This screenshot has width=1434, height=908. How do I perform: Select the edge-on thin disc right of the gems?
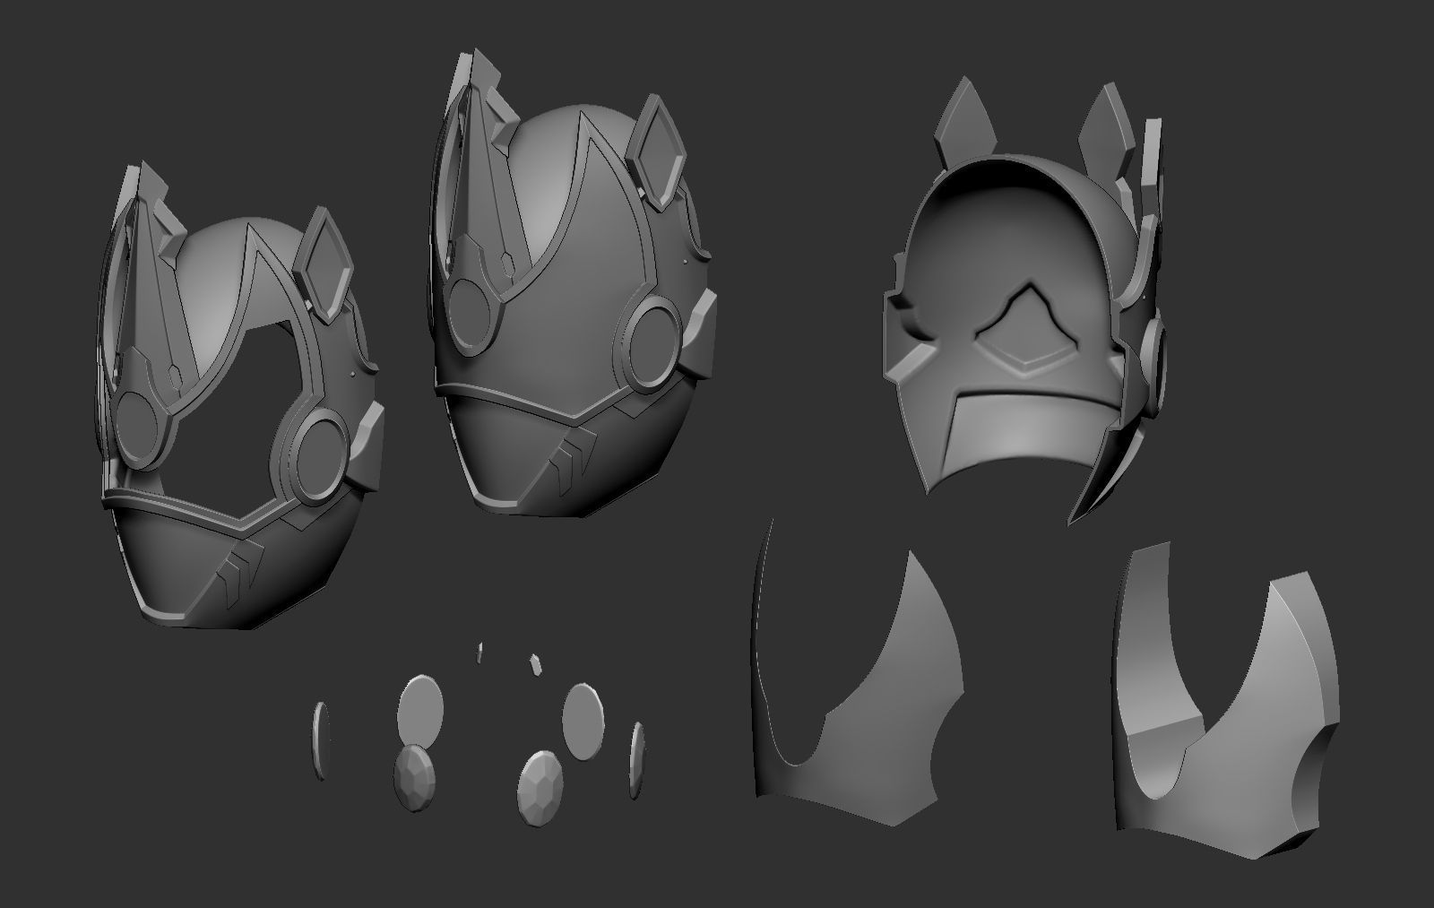point(637,759)
